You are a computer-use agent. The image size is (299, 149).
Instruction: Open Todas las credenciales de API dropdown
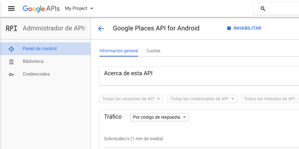click(x=202, y=99)
